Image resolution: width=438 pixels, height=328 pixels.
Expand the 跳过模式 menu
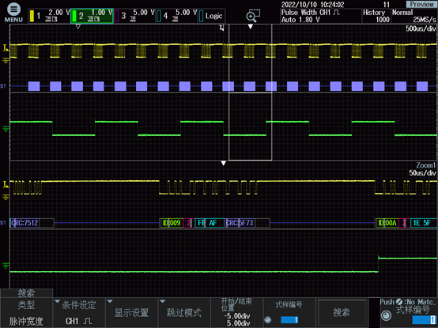(184, 312)
